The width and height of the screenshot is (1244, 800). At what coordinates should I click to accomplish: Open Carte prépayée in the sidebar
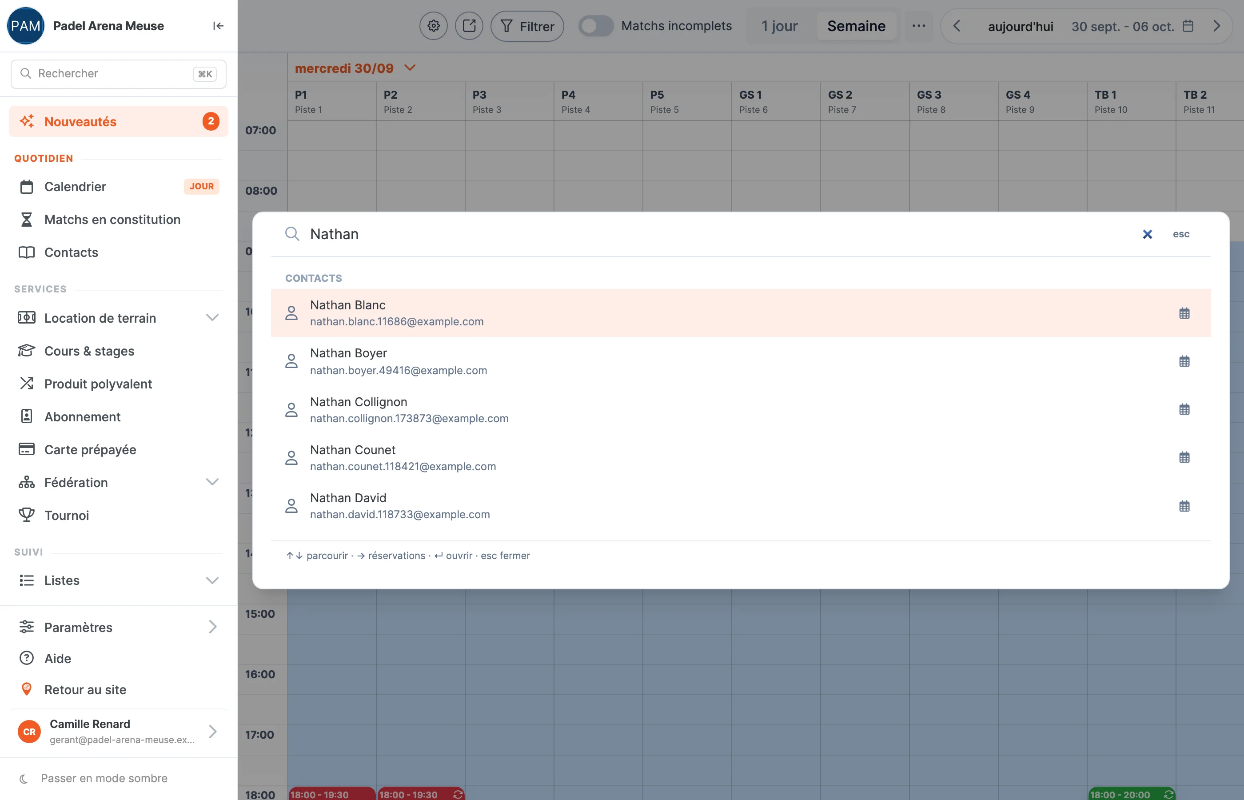click(118, 449)
